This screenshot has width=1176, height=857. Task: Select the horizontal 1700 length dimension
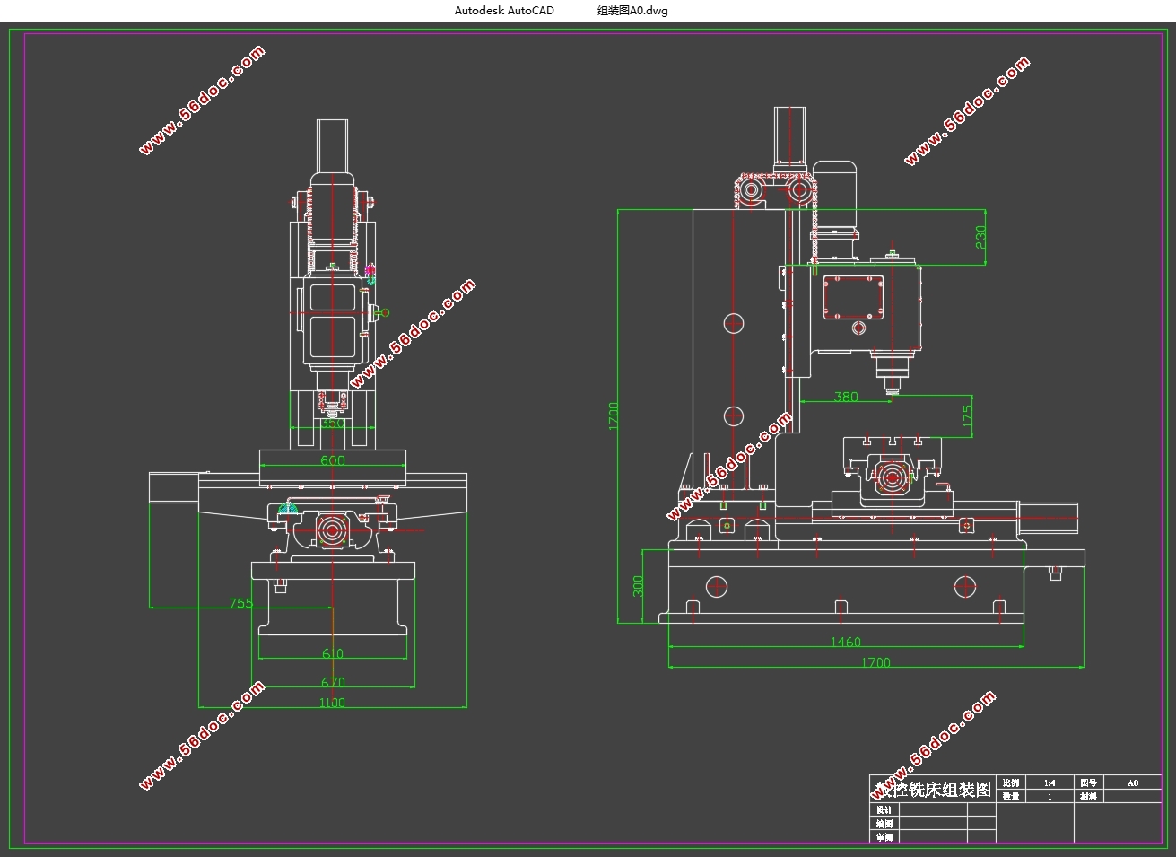click(x=875, y=662)
